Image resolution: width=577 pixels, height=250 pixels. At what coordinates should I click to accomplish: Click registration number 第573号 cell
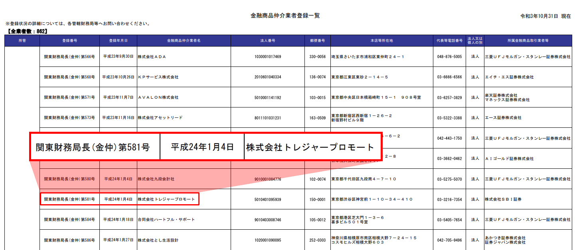pyautogui.click(x=69, y=118)
